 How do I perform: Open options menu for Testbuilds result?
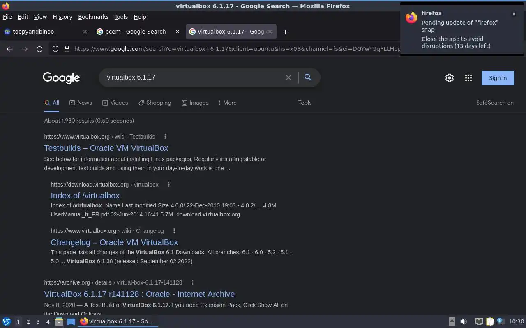165,136
